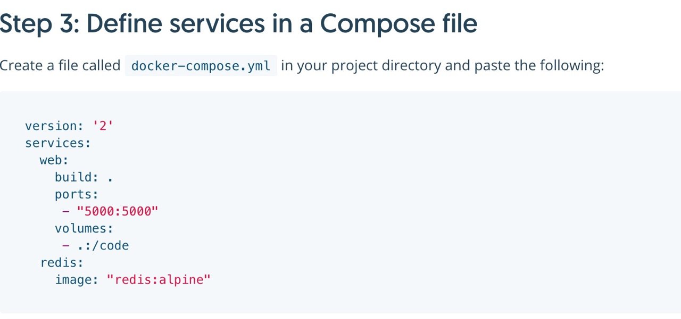Click the "5000:5000" port mapping string
The image size is (681, 319).
(x=118, y=211)
